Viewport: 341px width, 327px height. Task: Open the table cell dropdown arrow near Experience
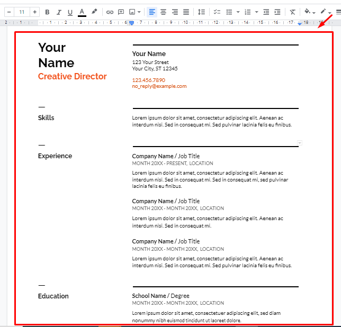pos(300,143)
